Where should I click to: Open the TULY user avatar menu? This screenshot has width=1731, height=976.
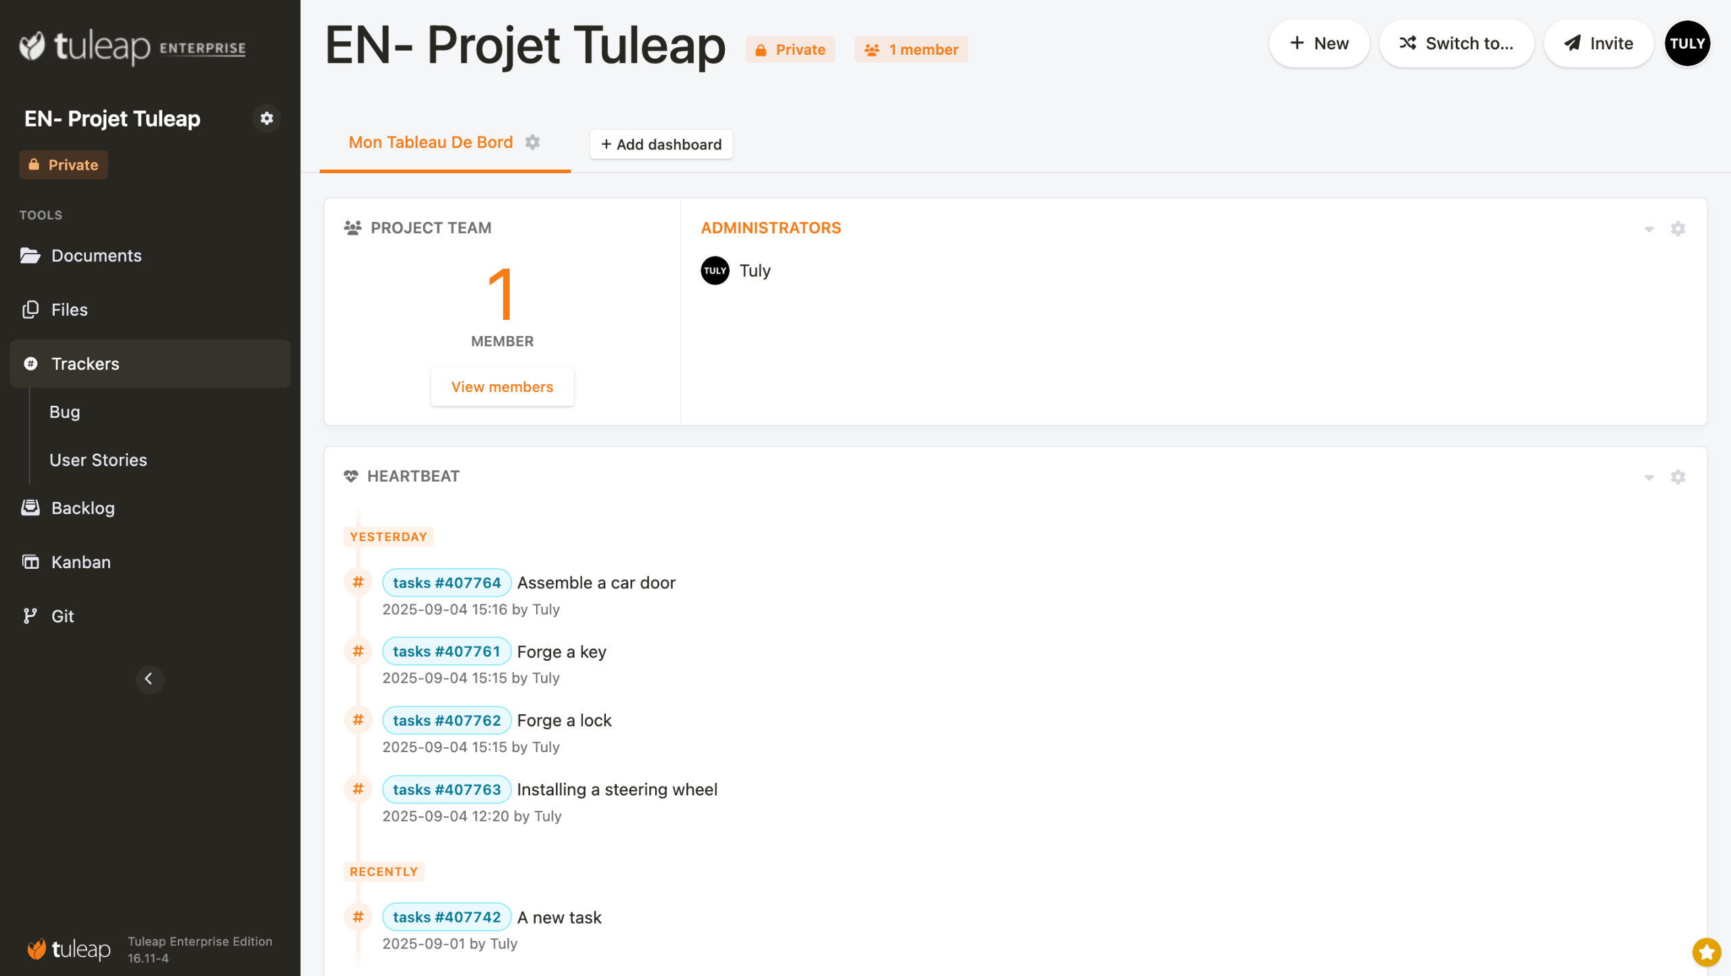pos(1687,43)
